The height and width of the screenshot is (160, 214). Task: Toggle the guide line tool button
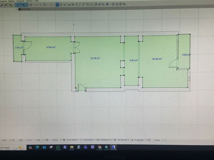pos(18,5)
